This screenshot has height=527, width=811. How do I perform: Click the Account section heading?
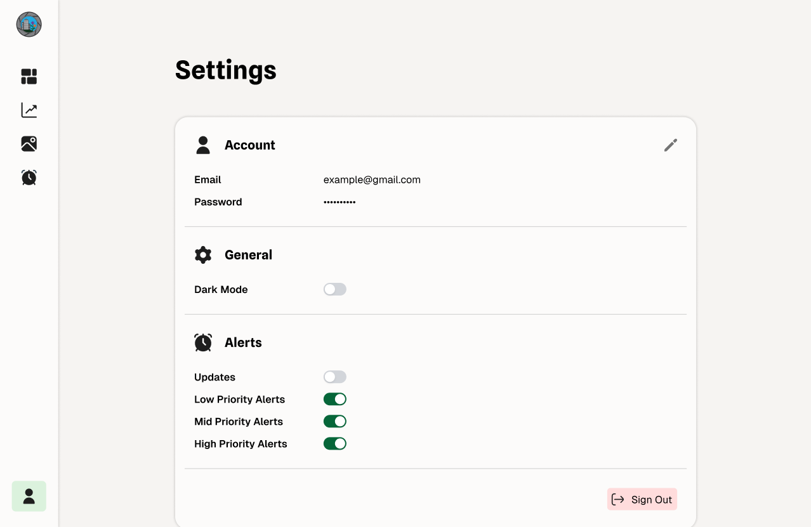[x=250, y=145]
